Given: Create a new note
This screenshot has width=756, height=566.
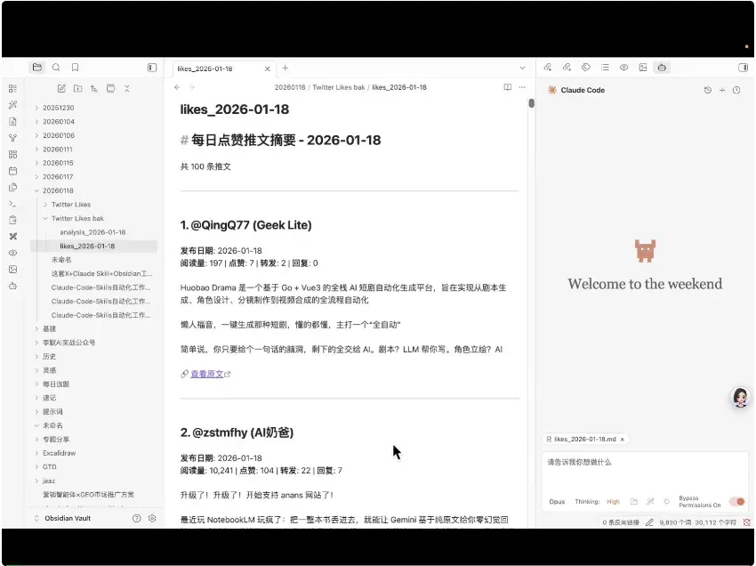Looking at the screenshot, I should [61, 88].
